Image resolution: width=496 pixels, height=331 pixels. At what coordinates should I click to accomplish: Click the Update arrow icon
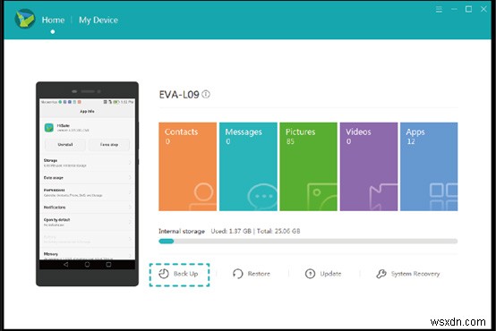pyautogui.click(x=310, y=274)
